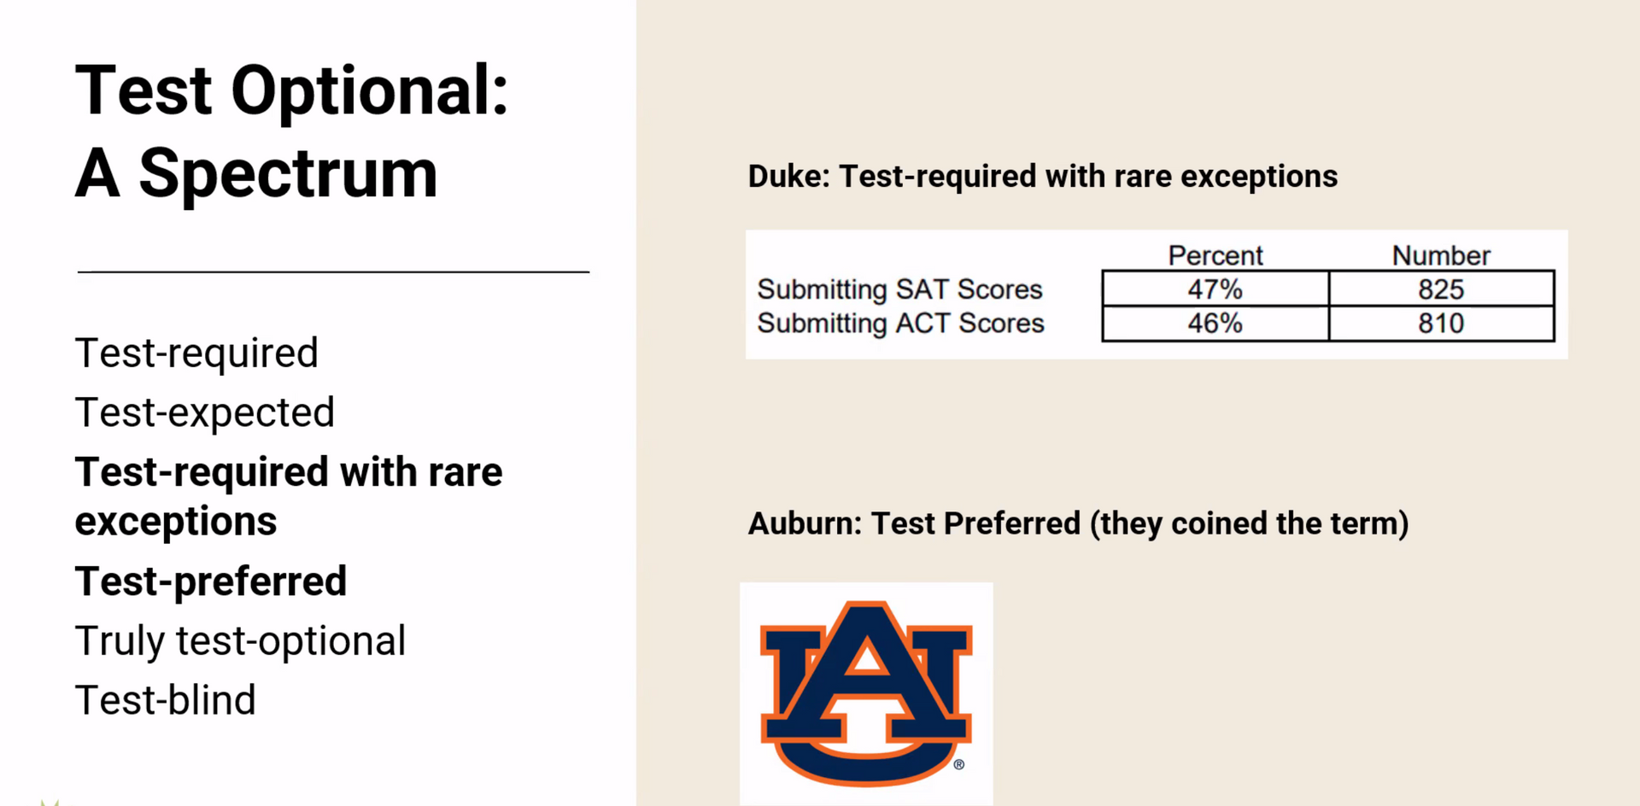Click the Auburn 'Test Preferred' heading

coord(1078,523)
